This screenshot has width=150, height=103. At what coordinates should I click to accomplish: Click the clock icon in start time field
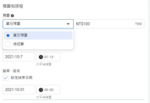click(x=41, y=57)
